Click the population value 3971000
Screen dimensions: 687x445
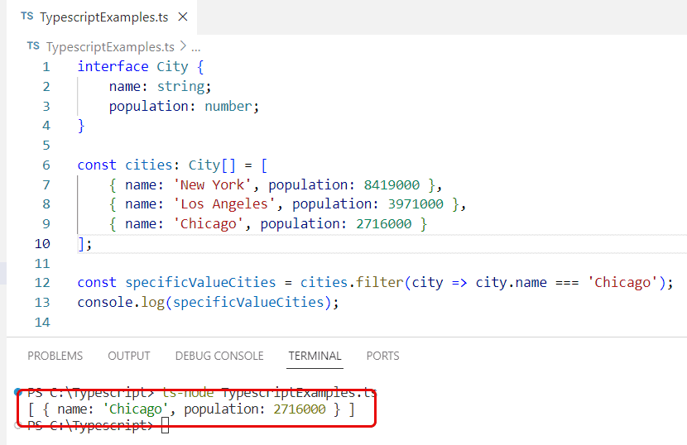(x=416, y=204)
